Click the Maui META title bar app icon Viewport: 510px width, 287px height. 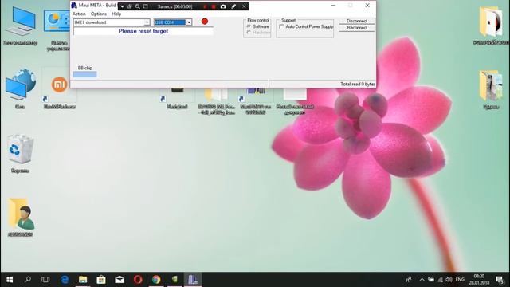click(x=74, y=6)
